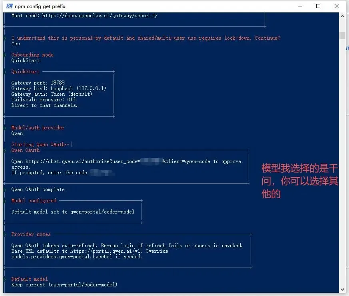Click 'Gateway port: 18789' line

[x=38, y=83]
